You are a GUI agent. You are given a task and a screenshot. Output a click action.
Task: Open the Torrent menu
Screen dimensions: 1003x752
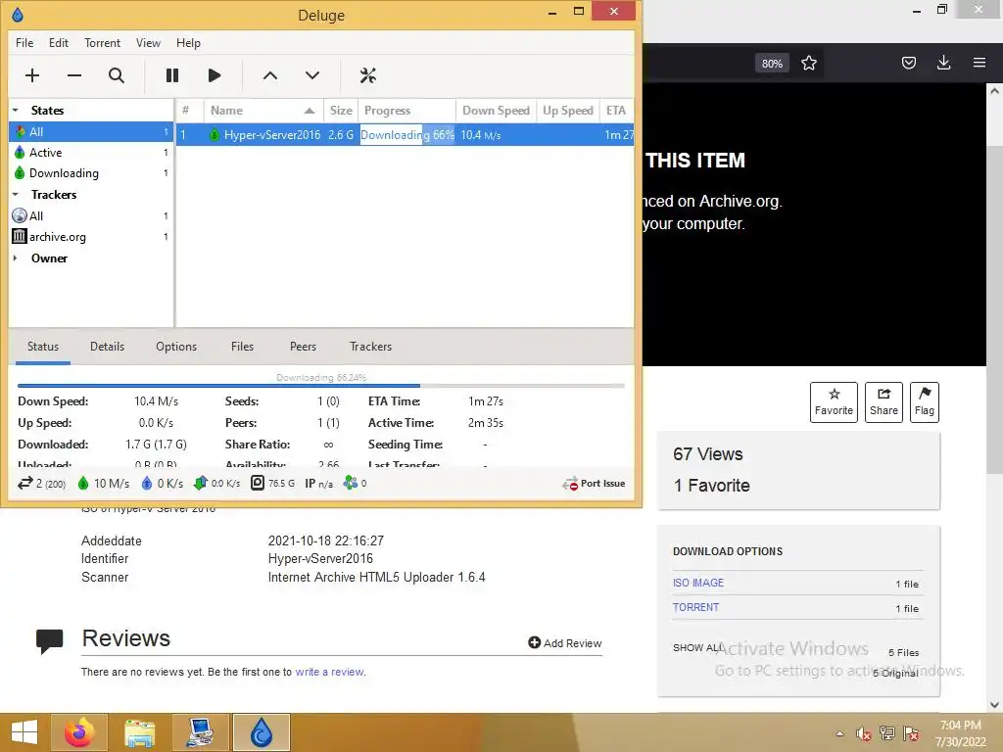102,43
